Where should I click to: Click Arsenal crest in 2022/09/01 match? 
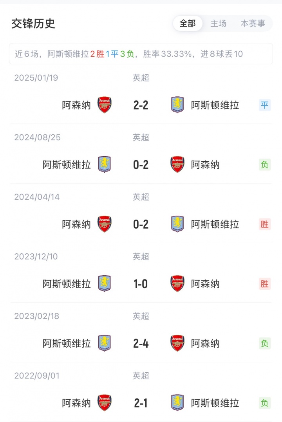coord(104,403)
